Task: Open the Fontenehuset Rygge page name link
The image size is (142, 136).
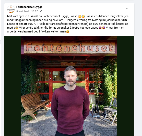Action: (x=29, y=7)
